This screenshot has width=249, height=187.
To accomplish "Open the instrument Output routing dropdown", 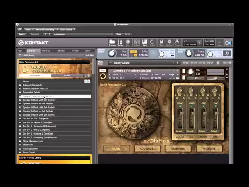I will [x=123, y=75].
